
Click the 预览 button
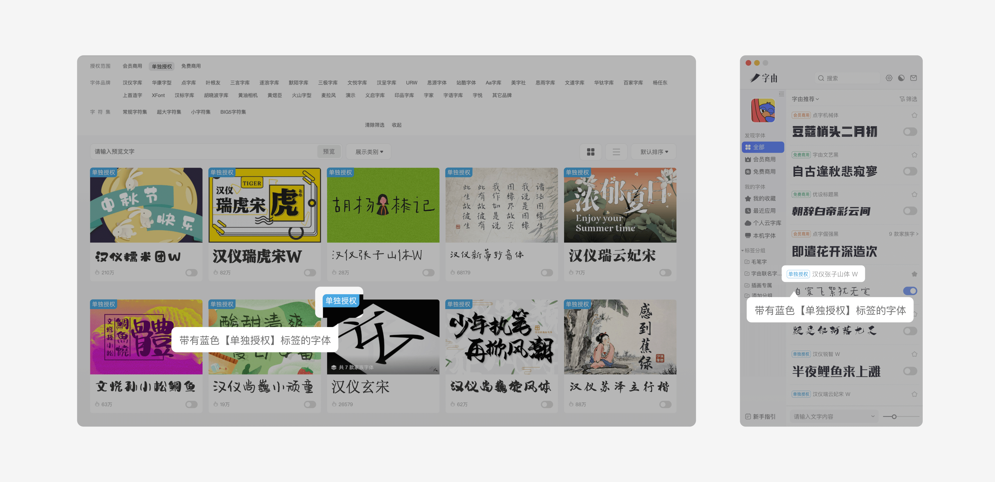(329, 152)
